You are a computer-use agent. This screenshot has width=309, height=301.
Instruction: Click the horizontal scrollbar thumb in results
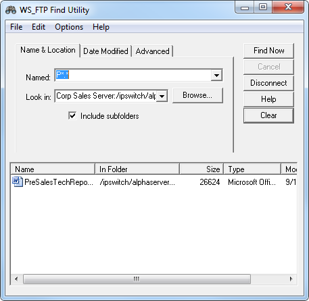[x=137, y=279]
